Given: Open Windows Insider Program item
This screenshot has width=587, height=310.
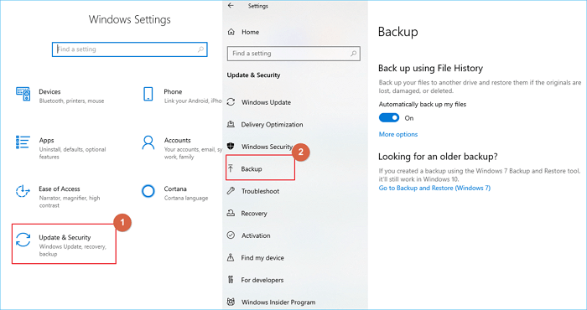Looking at the screenshot, I should pos(278,302).
